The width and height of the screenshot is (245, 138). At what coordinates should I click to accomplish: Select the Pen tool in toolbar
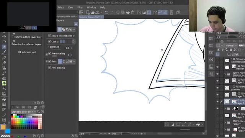4,58
